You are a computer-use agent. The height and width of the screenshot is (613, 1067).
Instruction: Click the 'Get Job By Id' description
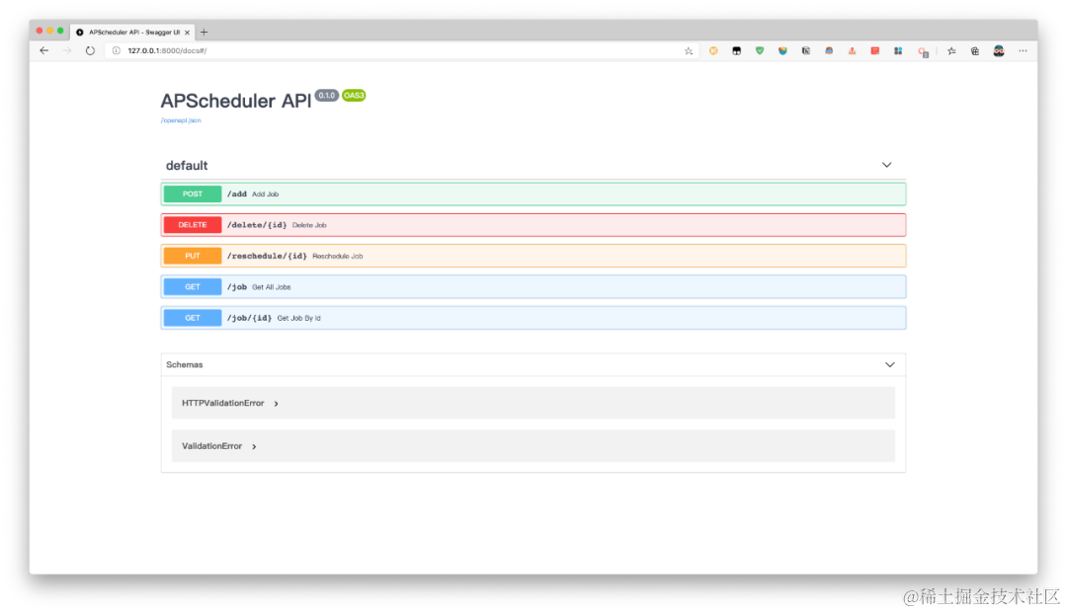click(x=298, y=318)
